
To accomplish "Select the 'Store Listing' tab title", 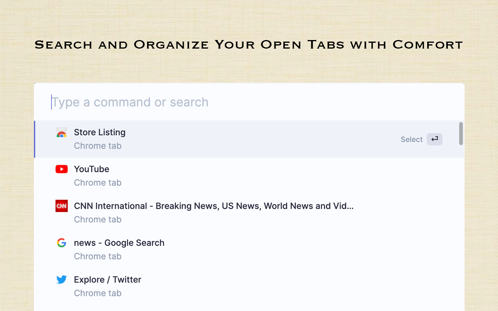I will point(100,132).
